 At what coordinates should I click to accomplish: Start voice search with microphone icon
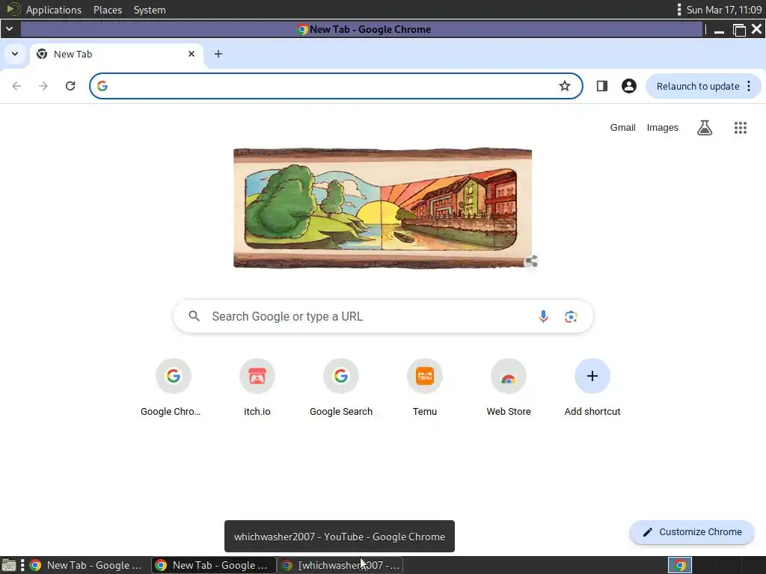[543, 316]
